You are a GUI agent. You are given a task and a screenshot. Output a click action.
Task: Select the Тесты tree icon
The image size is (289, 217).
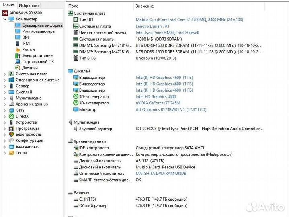11,153
